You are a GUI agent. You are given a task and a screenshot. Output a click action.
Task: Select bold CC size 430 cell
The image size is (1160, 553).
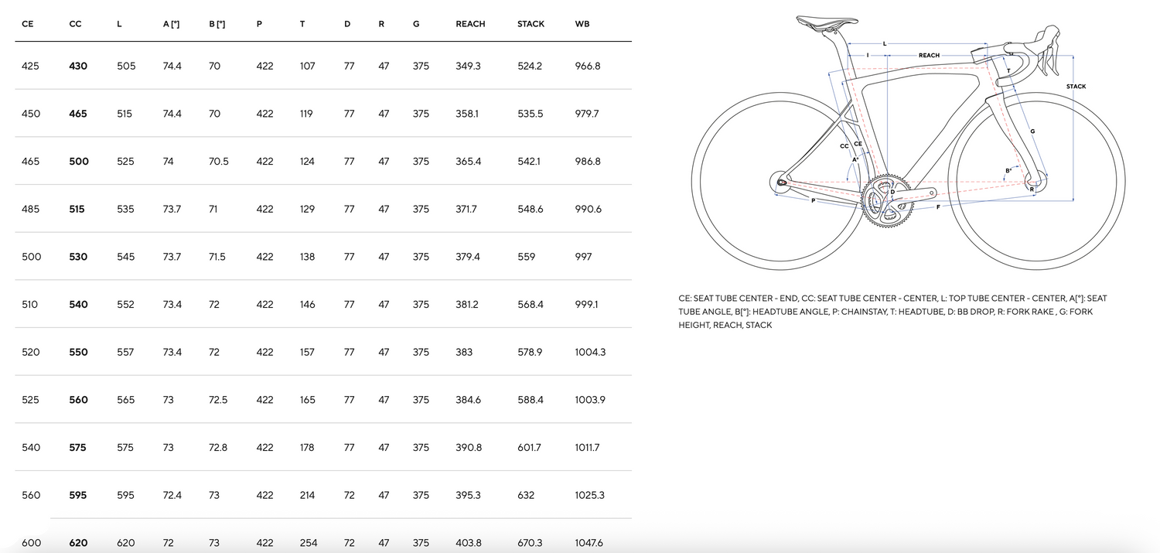click(x=78, y=67)
